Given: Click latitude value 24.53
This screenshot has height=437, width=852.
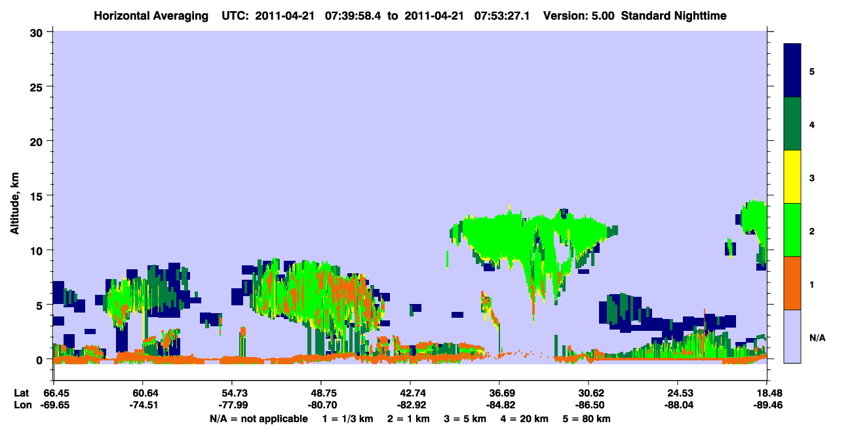Looking at the screenshot, I should tap(678, 393).
